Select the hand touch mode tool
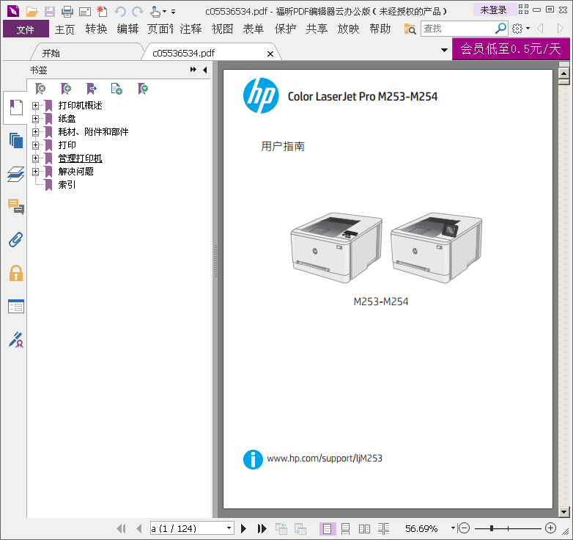This screenshot has height=540, width=573. click(155, 12)
